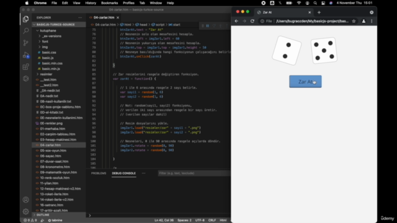The image size is (397, 223).
Task: Open 11-yilan.htm in the explorer
Action: tap(49, 183)
